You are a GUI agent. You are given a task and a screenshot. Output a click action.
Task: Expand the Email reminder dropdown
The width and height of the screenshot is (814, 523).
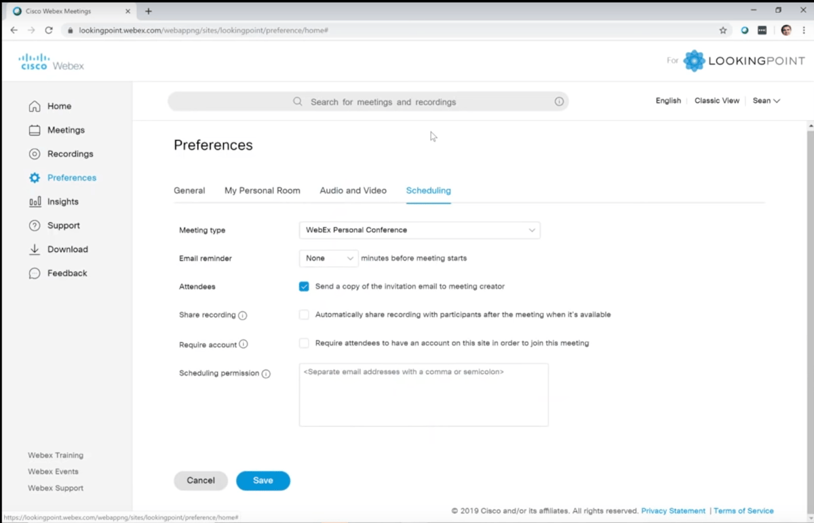[x=328, y=258]
